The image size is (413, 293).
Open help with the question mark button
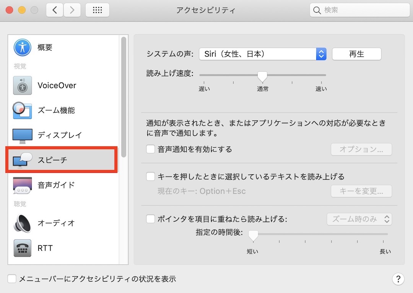pyautogui.click(x=398, y=279)
